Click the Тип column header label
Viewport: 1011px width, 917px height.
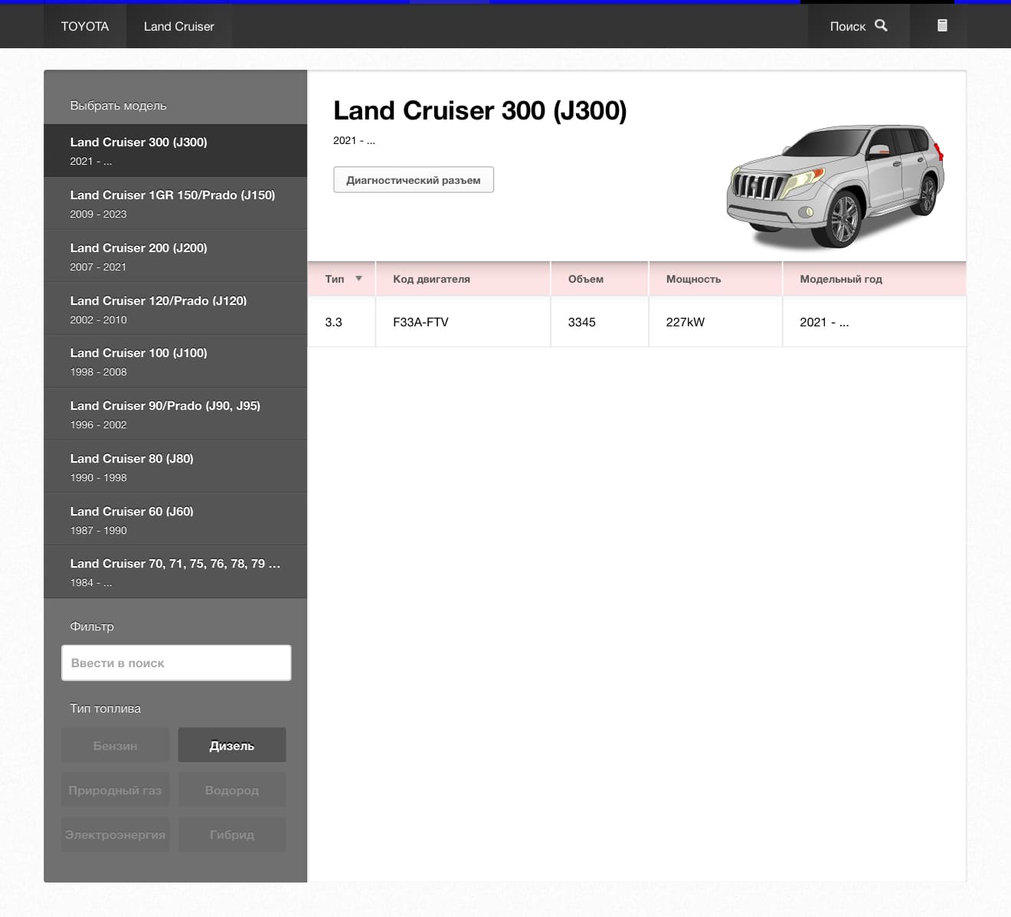pyautogui.click(x=335, y=279)
